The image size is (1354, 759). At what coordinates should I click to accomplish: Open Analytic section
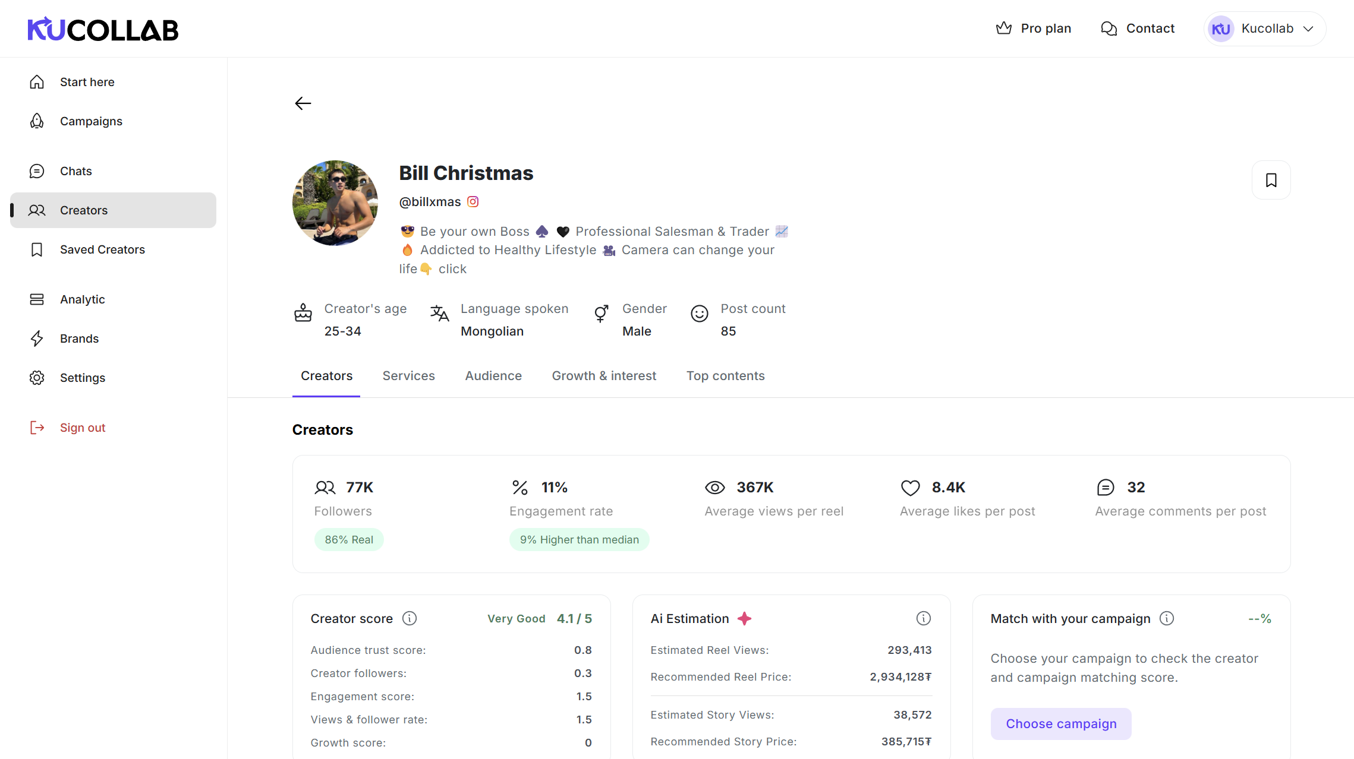pos(82,299)
